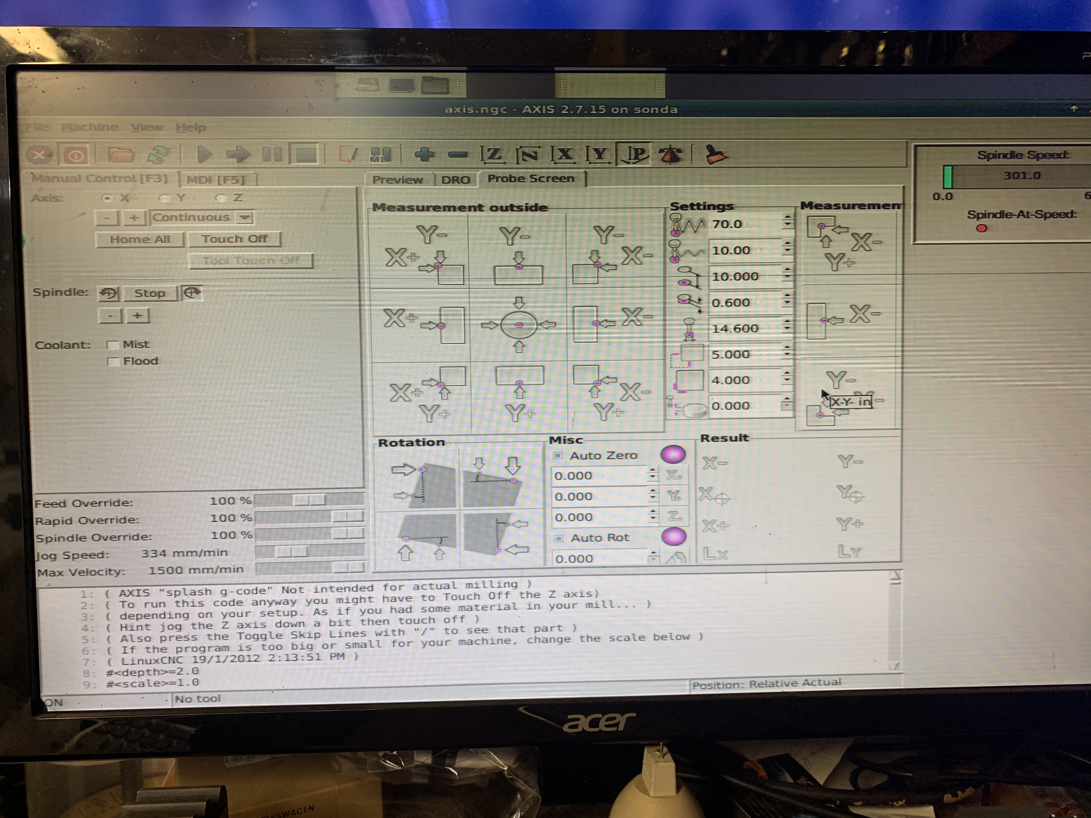Enable the Mist coolant checkbox

pyautogui.click(x=113, y=345)
